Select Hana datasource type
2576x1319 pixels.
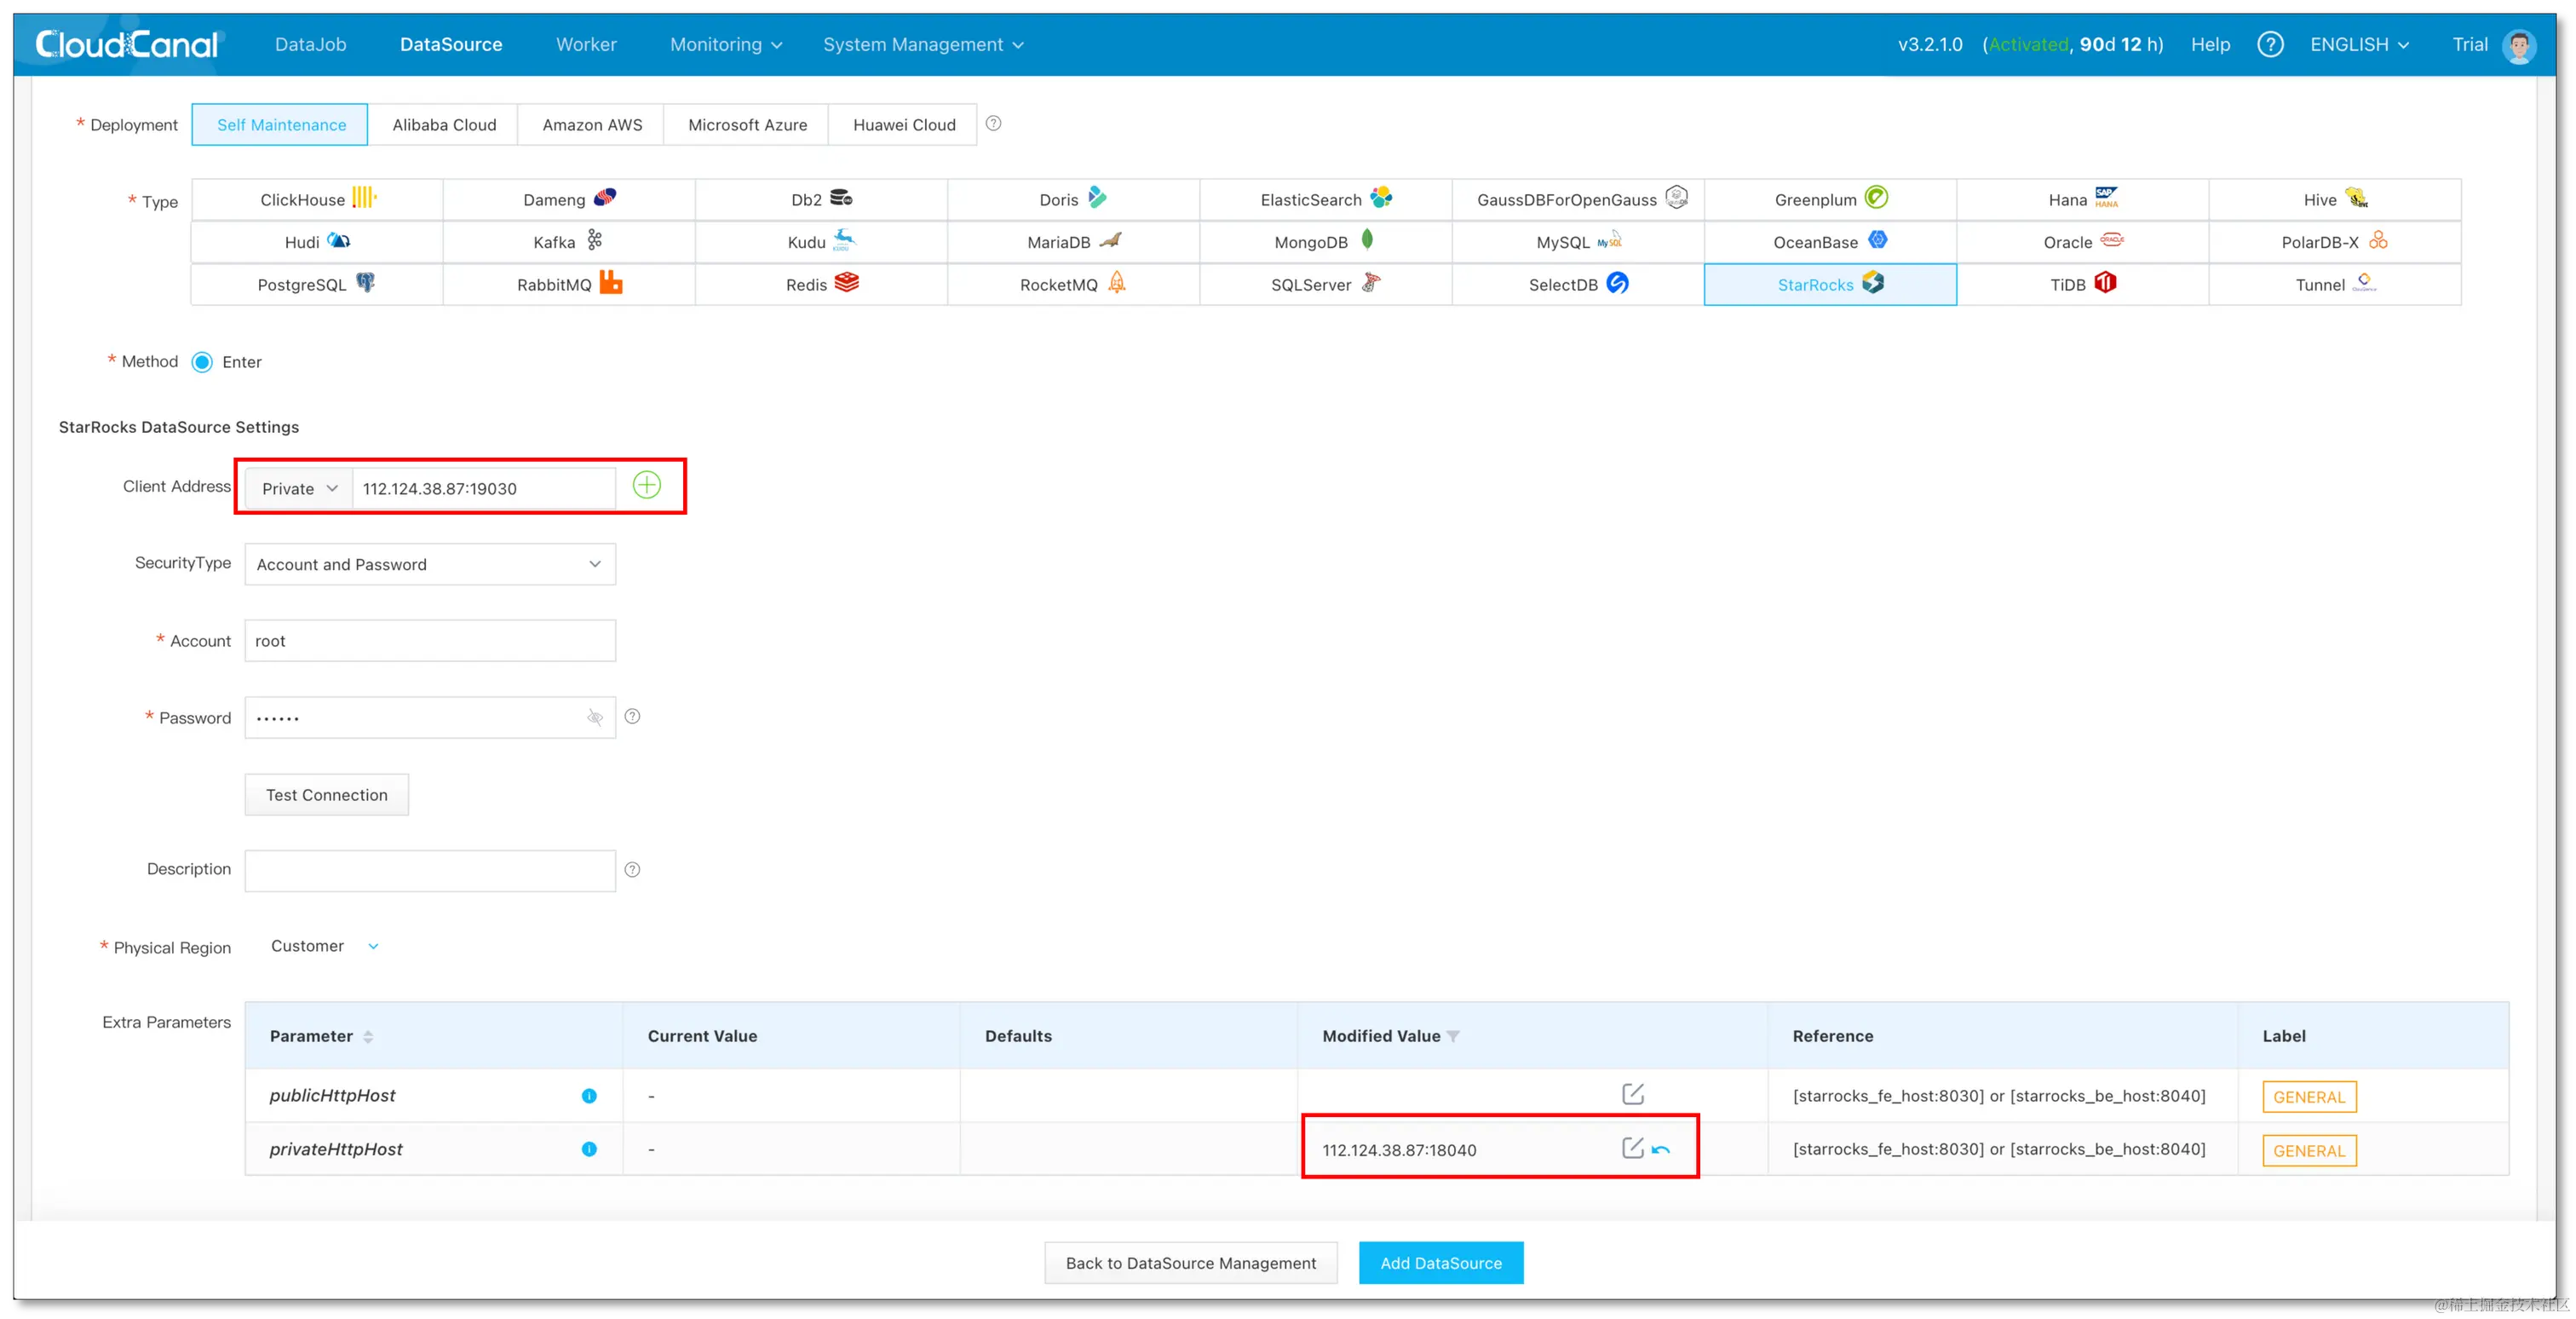(x=2082, y=199)
